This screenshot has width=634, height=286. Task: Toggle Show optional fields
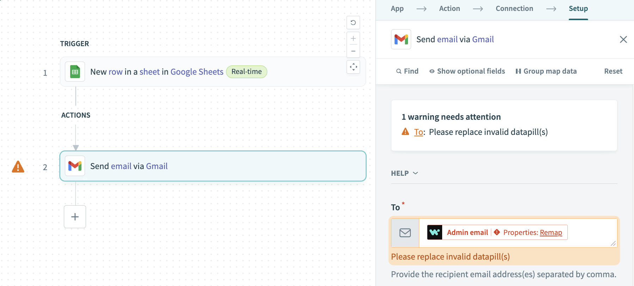click(467, 71)
